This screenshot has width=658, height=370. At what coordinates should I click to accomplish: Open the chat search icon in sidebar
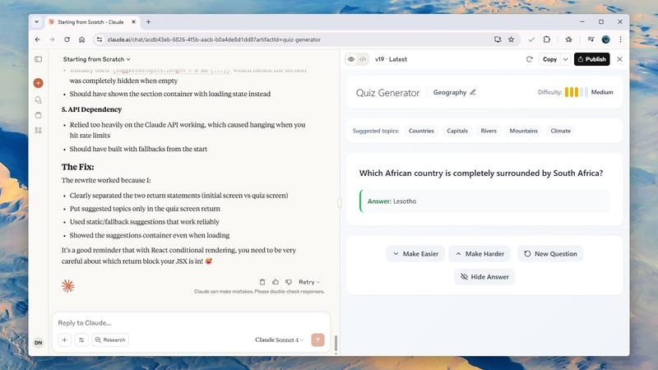pos(38,99)
